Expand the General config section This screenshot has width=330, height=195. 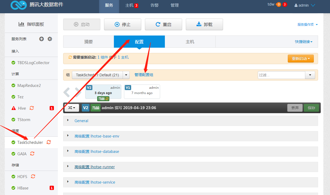click(190, 121)
